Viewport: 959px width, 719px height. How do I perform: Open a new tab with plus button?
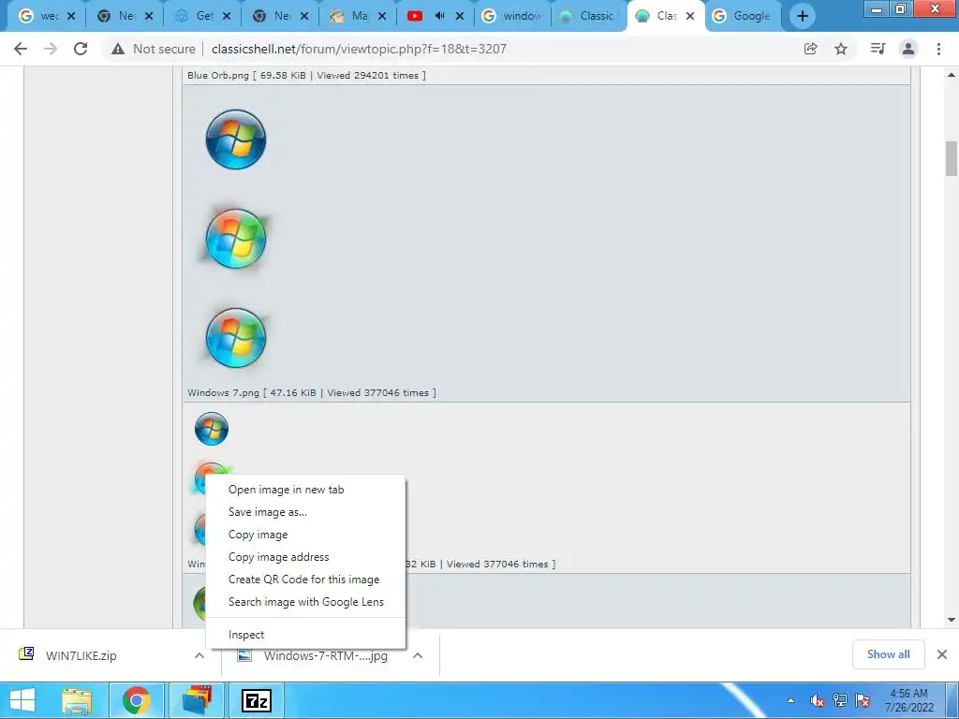(803, 16)
